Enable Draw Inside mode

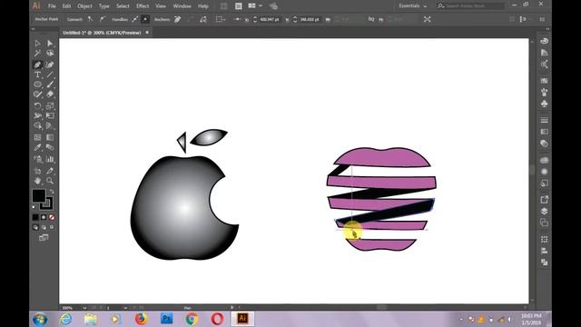coord(52,227)
